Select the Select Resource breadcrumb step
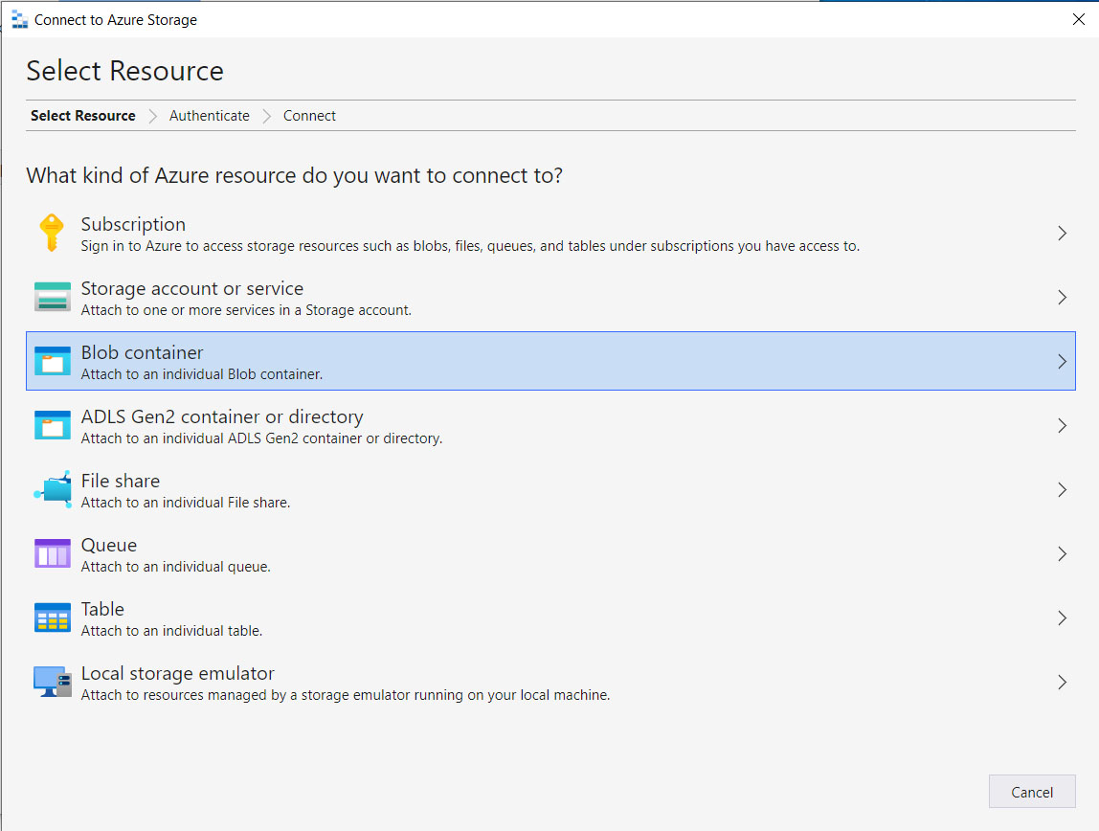 click(82, 116)
